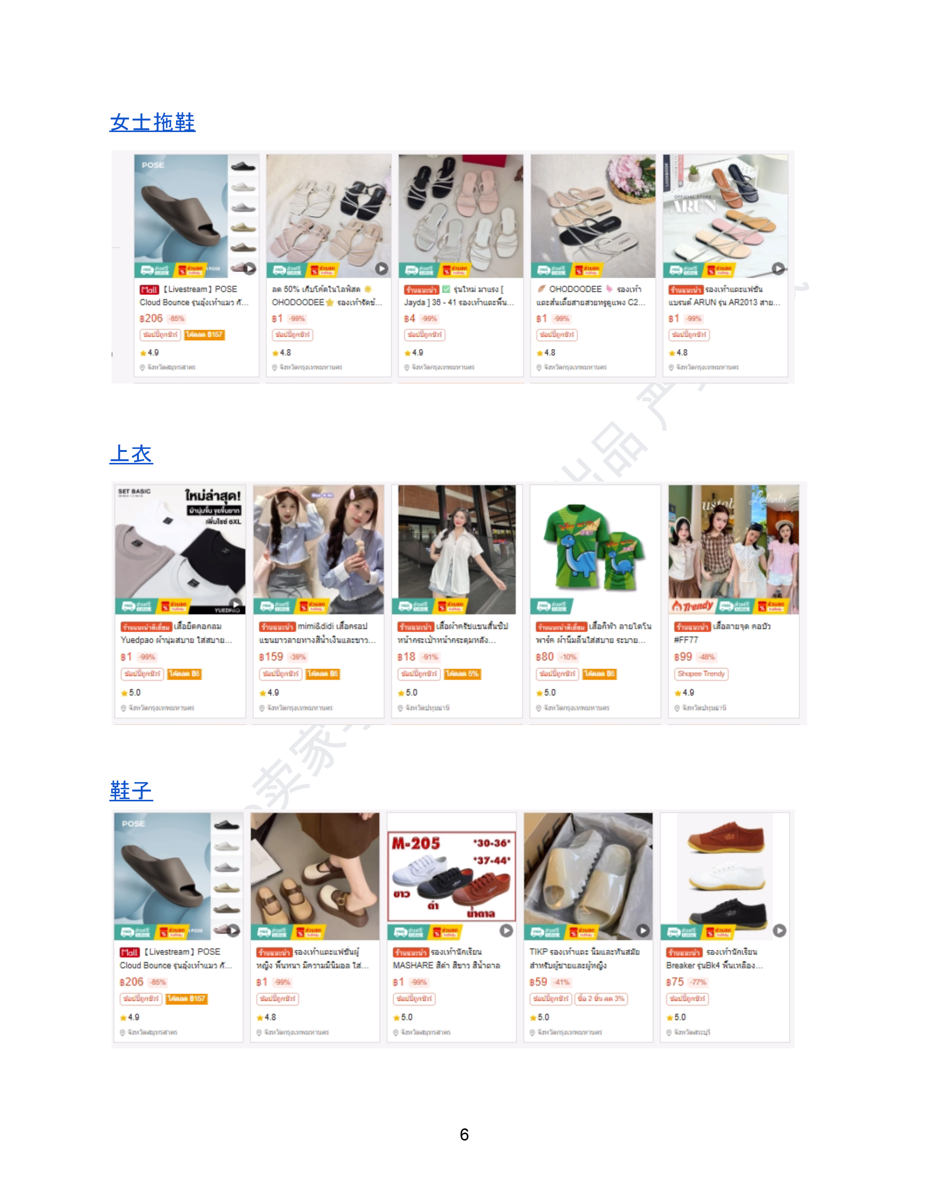Click the ฿157 discount coupon badge under 女士拖鞋
This screenshot has height=1202, width=929.
(204, 335)
